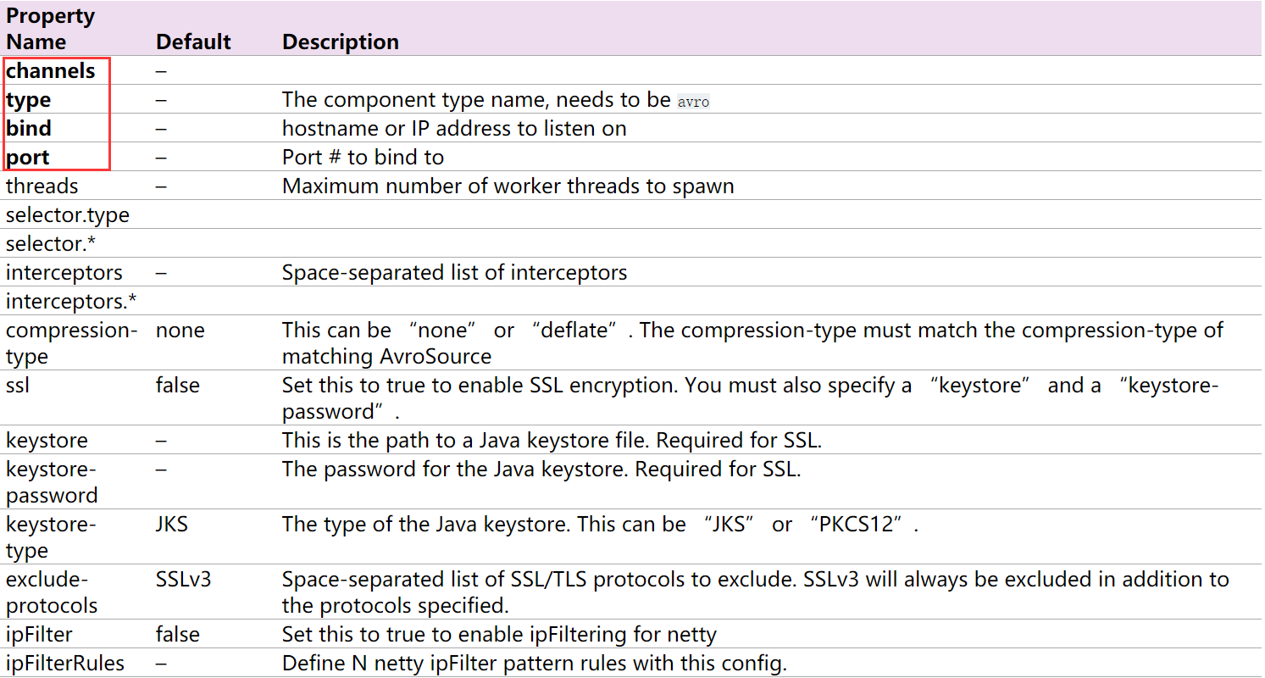
Task: Select the type property name
Action: (28, 99)
